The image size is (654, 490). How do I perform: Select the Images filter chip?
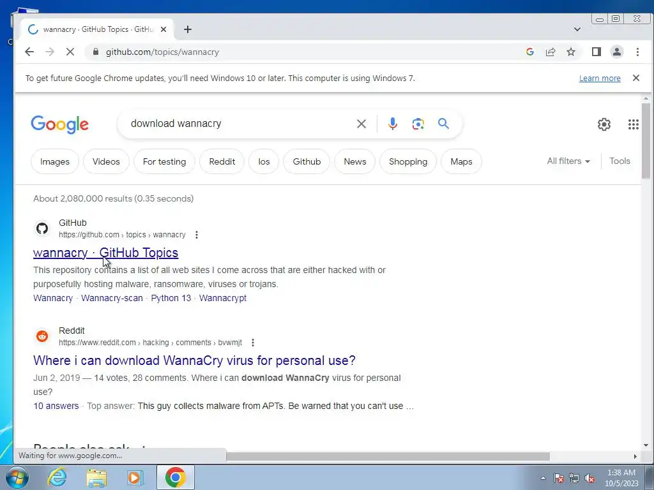(x=55, y=161)
